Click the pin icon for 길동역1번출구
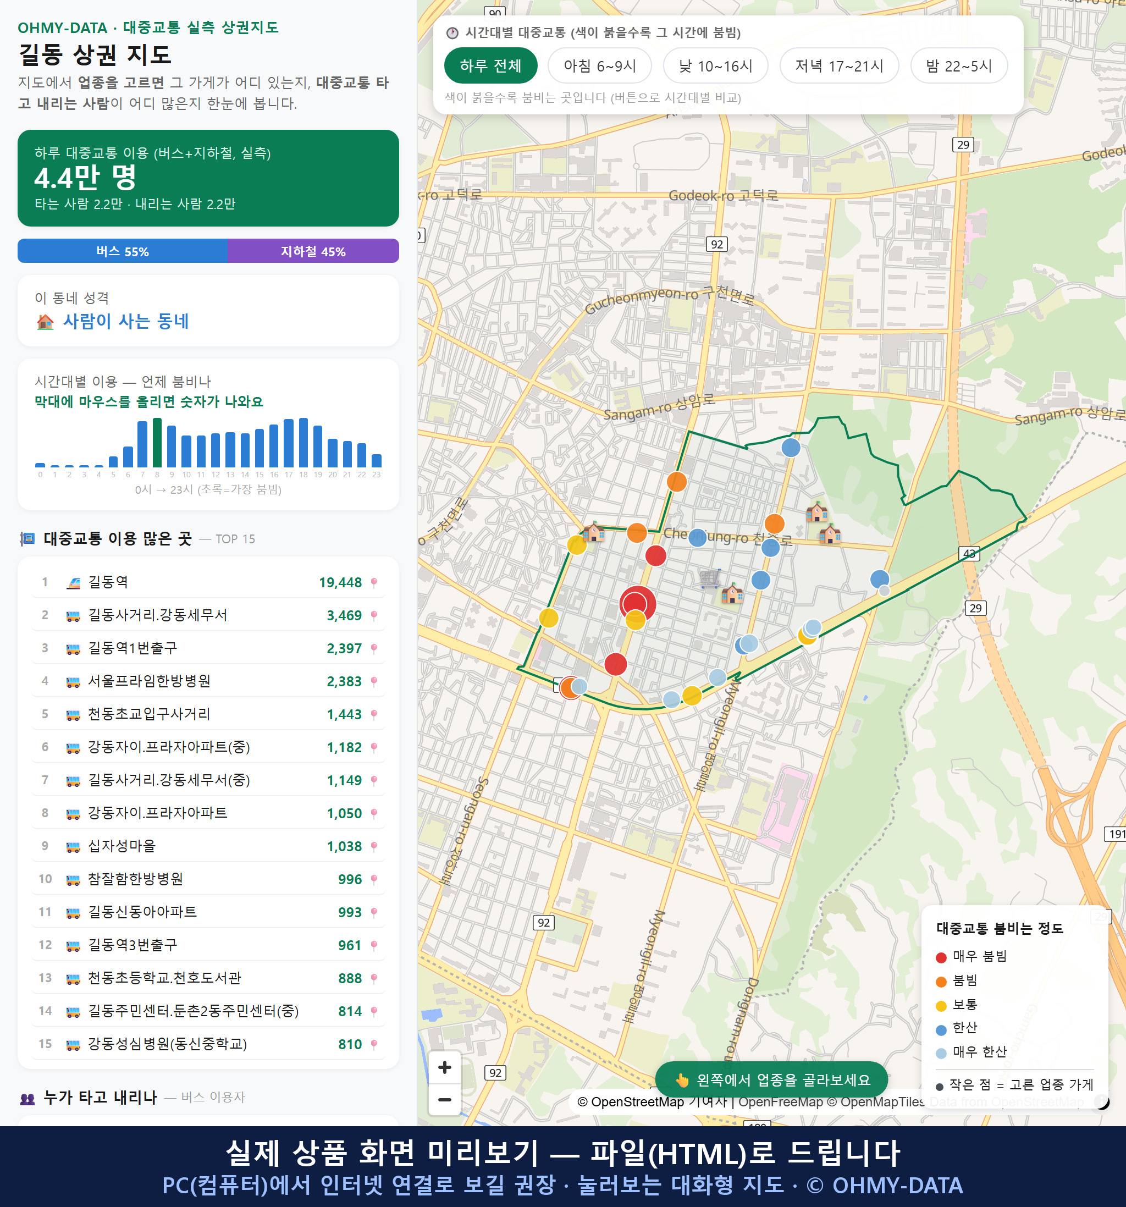 coord(374,648)
